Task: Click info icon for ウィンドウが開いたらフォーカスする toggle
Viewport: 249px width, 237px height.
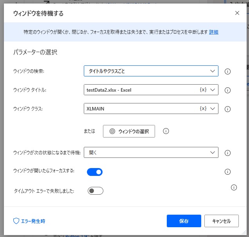Action: coord(227,172)
